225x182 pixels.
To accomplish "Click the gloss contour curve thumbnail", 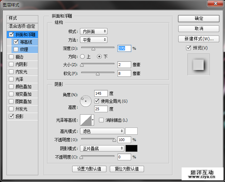I will click(86, 120).
